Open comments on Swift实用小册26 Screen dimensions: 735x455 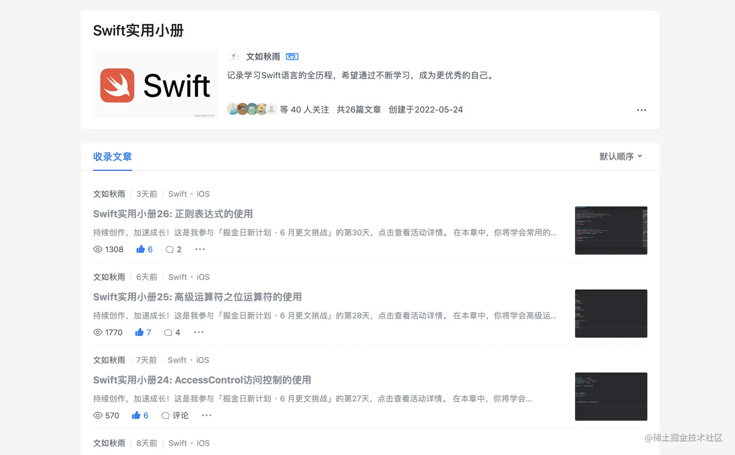click(174, 249)
